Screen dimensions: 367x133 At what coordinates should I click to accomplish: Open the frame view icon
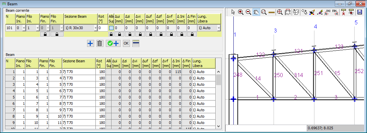288,12
